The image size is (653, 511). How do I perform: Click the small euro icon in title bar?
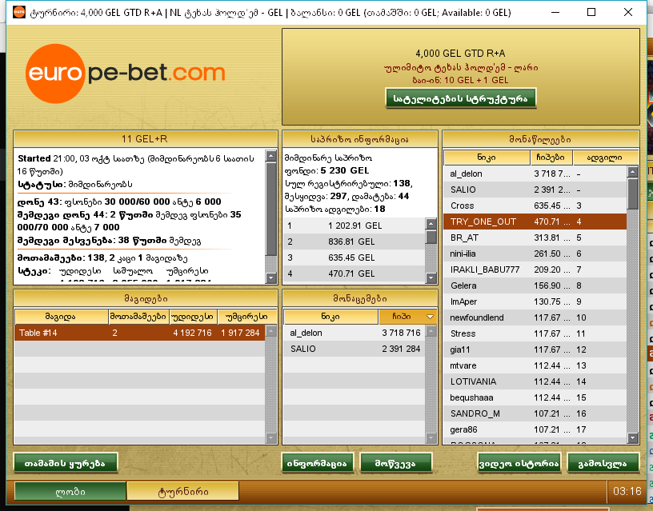point(18,12)
